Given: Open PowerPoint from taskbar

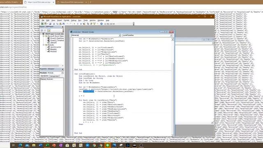Looking at the screenshot, I should tap(54, 145).
